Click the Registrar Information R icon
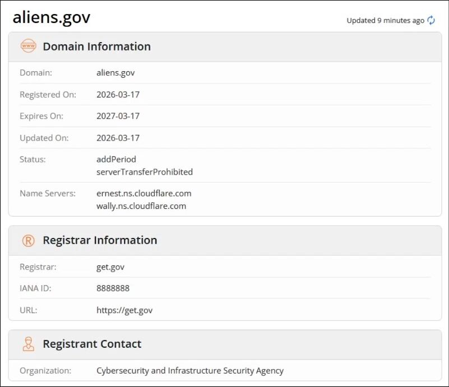Viewport: 449px width, 387px height. click(x=28, y=240)
